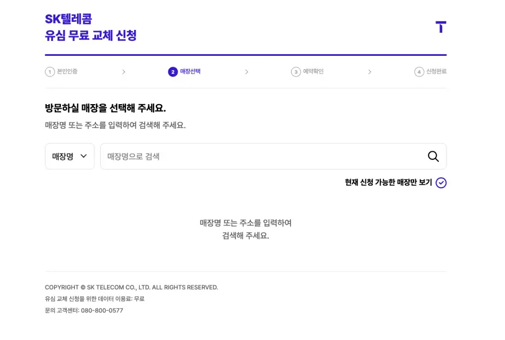Select step 4 신청완료

(430, 71)
